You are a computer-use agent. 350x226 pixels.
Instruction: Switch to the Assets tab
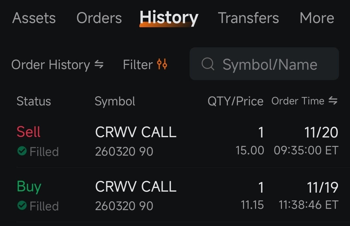tap(34, 18)
